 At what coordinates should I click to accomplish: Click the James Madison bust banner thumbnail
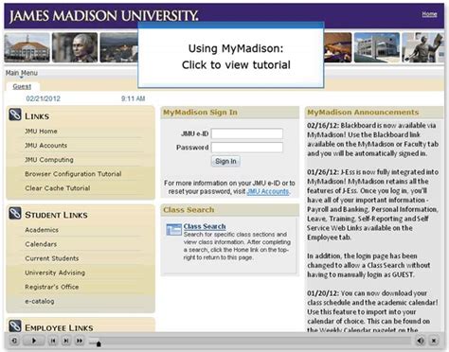(75, 47)
